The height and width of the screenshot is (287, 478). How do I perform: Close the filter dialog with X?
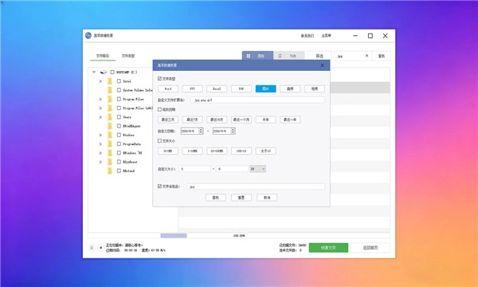[x=322, y=65]
